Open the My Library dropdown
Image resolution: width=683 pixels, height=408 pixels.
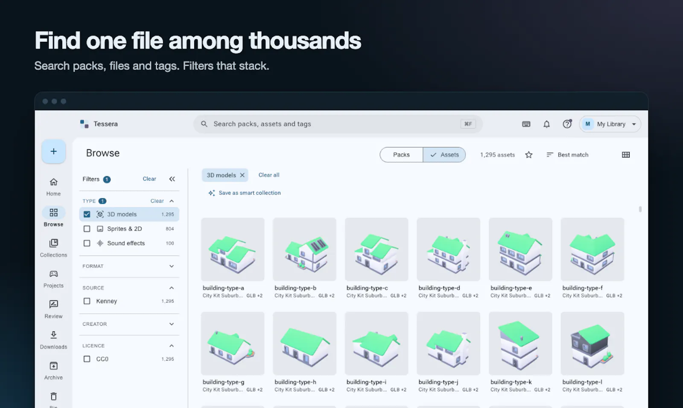(610, 124)
